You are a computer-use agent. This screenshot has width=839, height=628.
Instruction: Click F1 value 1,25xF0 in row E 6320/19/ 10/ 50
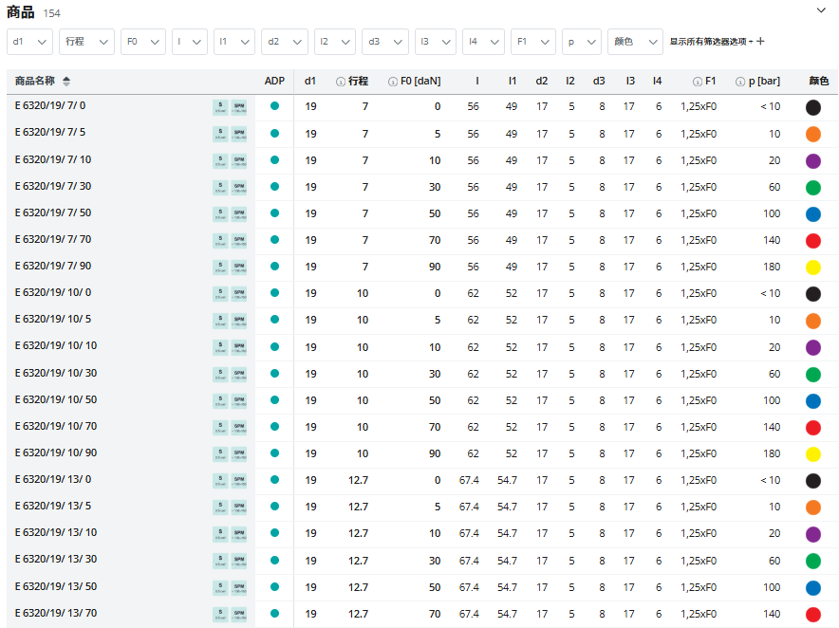coord(699,400)
